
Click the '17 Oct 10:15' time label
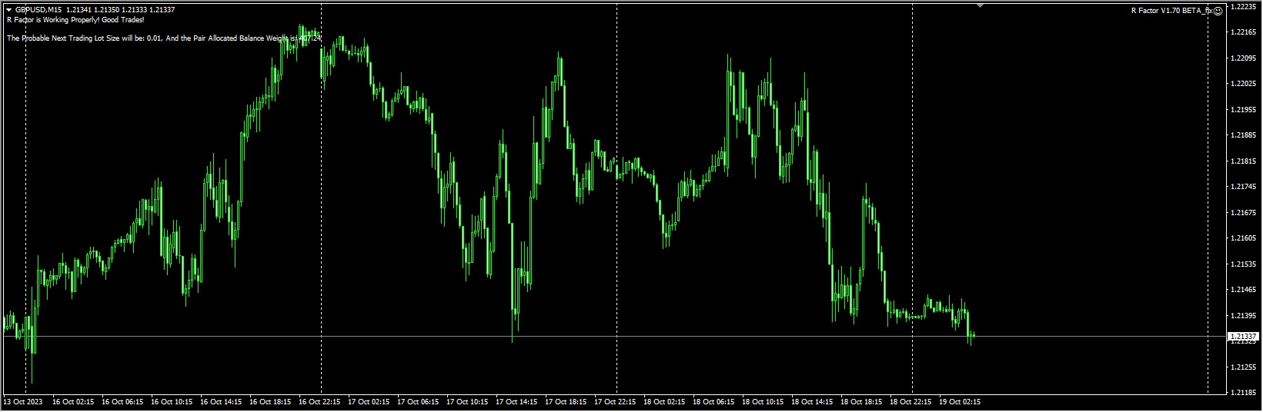(469, 401)
